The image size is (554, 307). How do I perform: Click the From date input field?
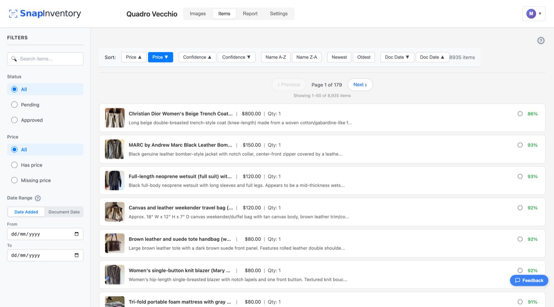click(45, 234)
